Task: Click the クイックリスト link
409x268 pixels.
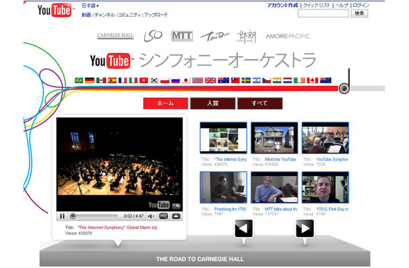Action: pos(316,5)
